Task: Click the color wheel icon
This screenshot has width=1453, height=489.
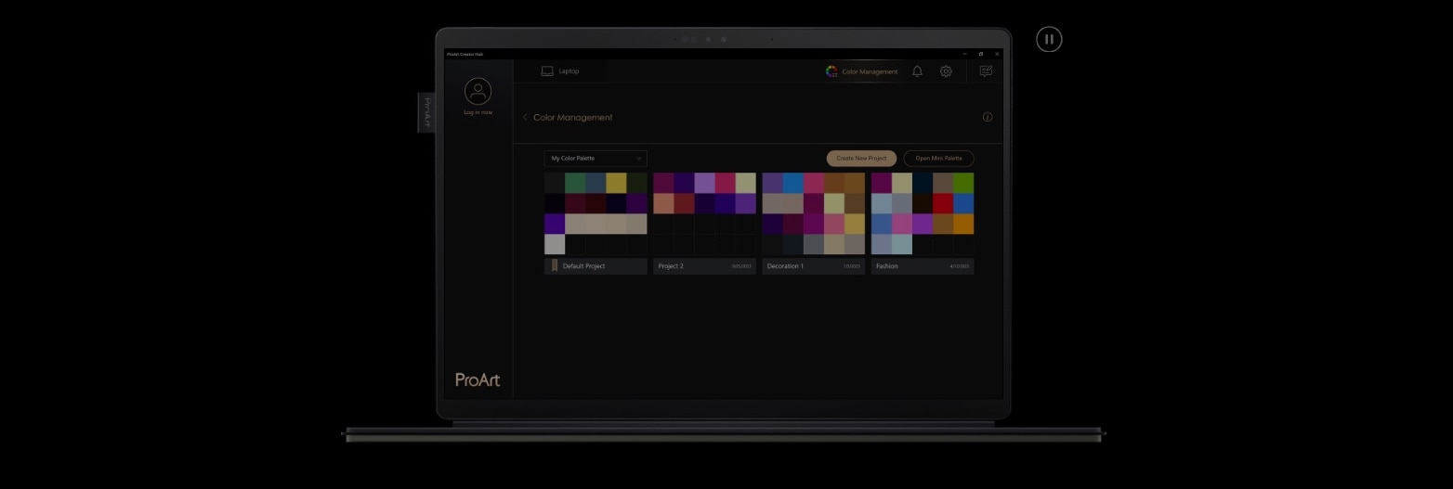Action: [x=831, y=71]
